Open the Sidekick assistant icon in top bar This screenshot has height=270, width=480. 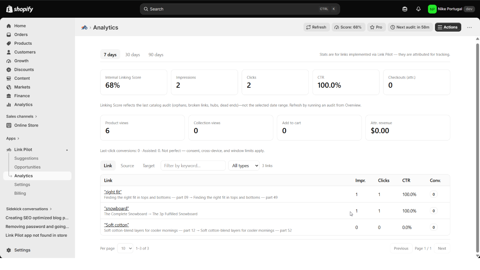coord(405,9)
